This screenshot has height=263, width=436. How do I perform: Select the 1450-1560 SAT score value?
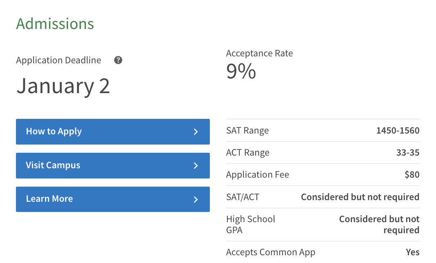[x=398, y=131]
